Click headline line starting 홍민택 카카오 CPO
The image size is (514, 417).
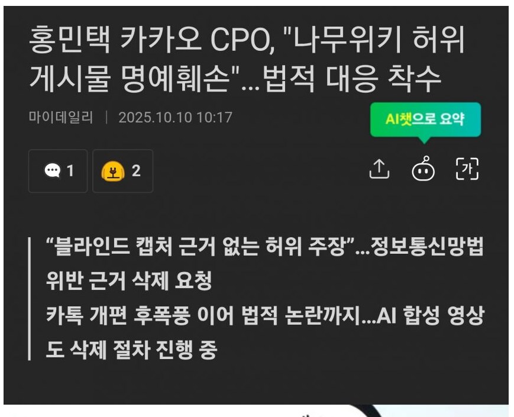(x=247, y=40)
